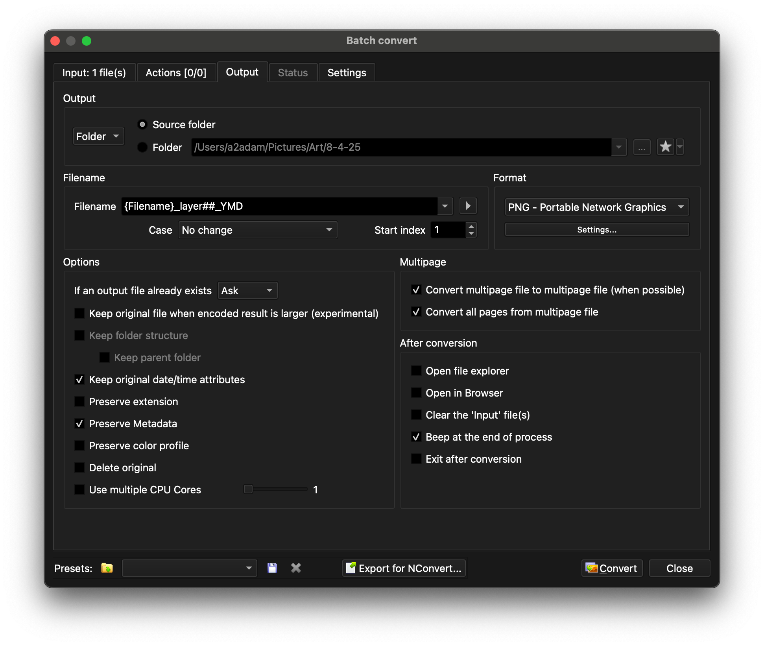
Task: Open the Status tab
Action: (293, 73)
